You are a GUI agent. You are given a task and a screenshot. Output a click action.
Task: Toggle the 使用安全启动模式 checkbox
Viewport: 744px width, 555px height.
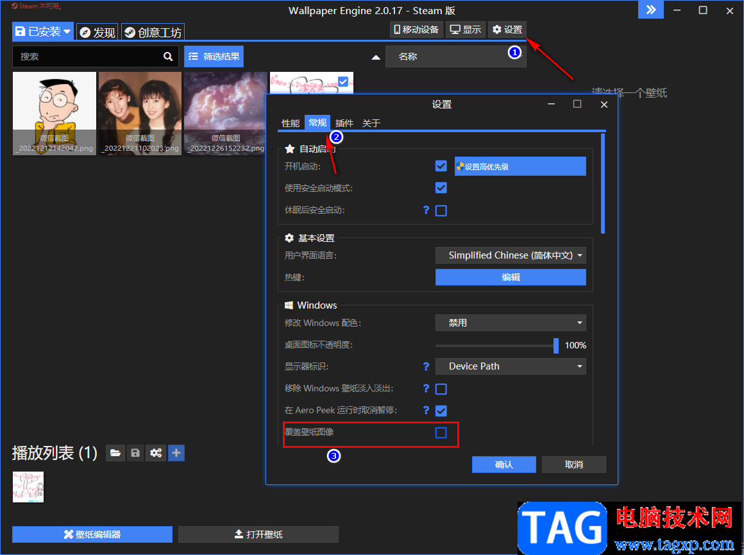[x=441, y=188]
